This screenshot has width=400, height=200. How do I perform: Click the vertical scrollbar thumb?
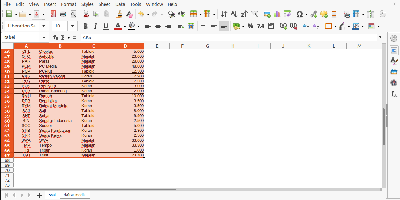pos(384,127)
